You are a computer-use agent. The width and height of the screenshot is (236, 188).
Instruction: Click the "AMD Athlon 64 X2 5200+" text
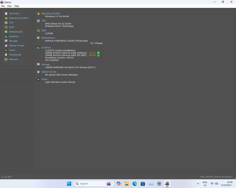click(59, 24)
